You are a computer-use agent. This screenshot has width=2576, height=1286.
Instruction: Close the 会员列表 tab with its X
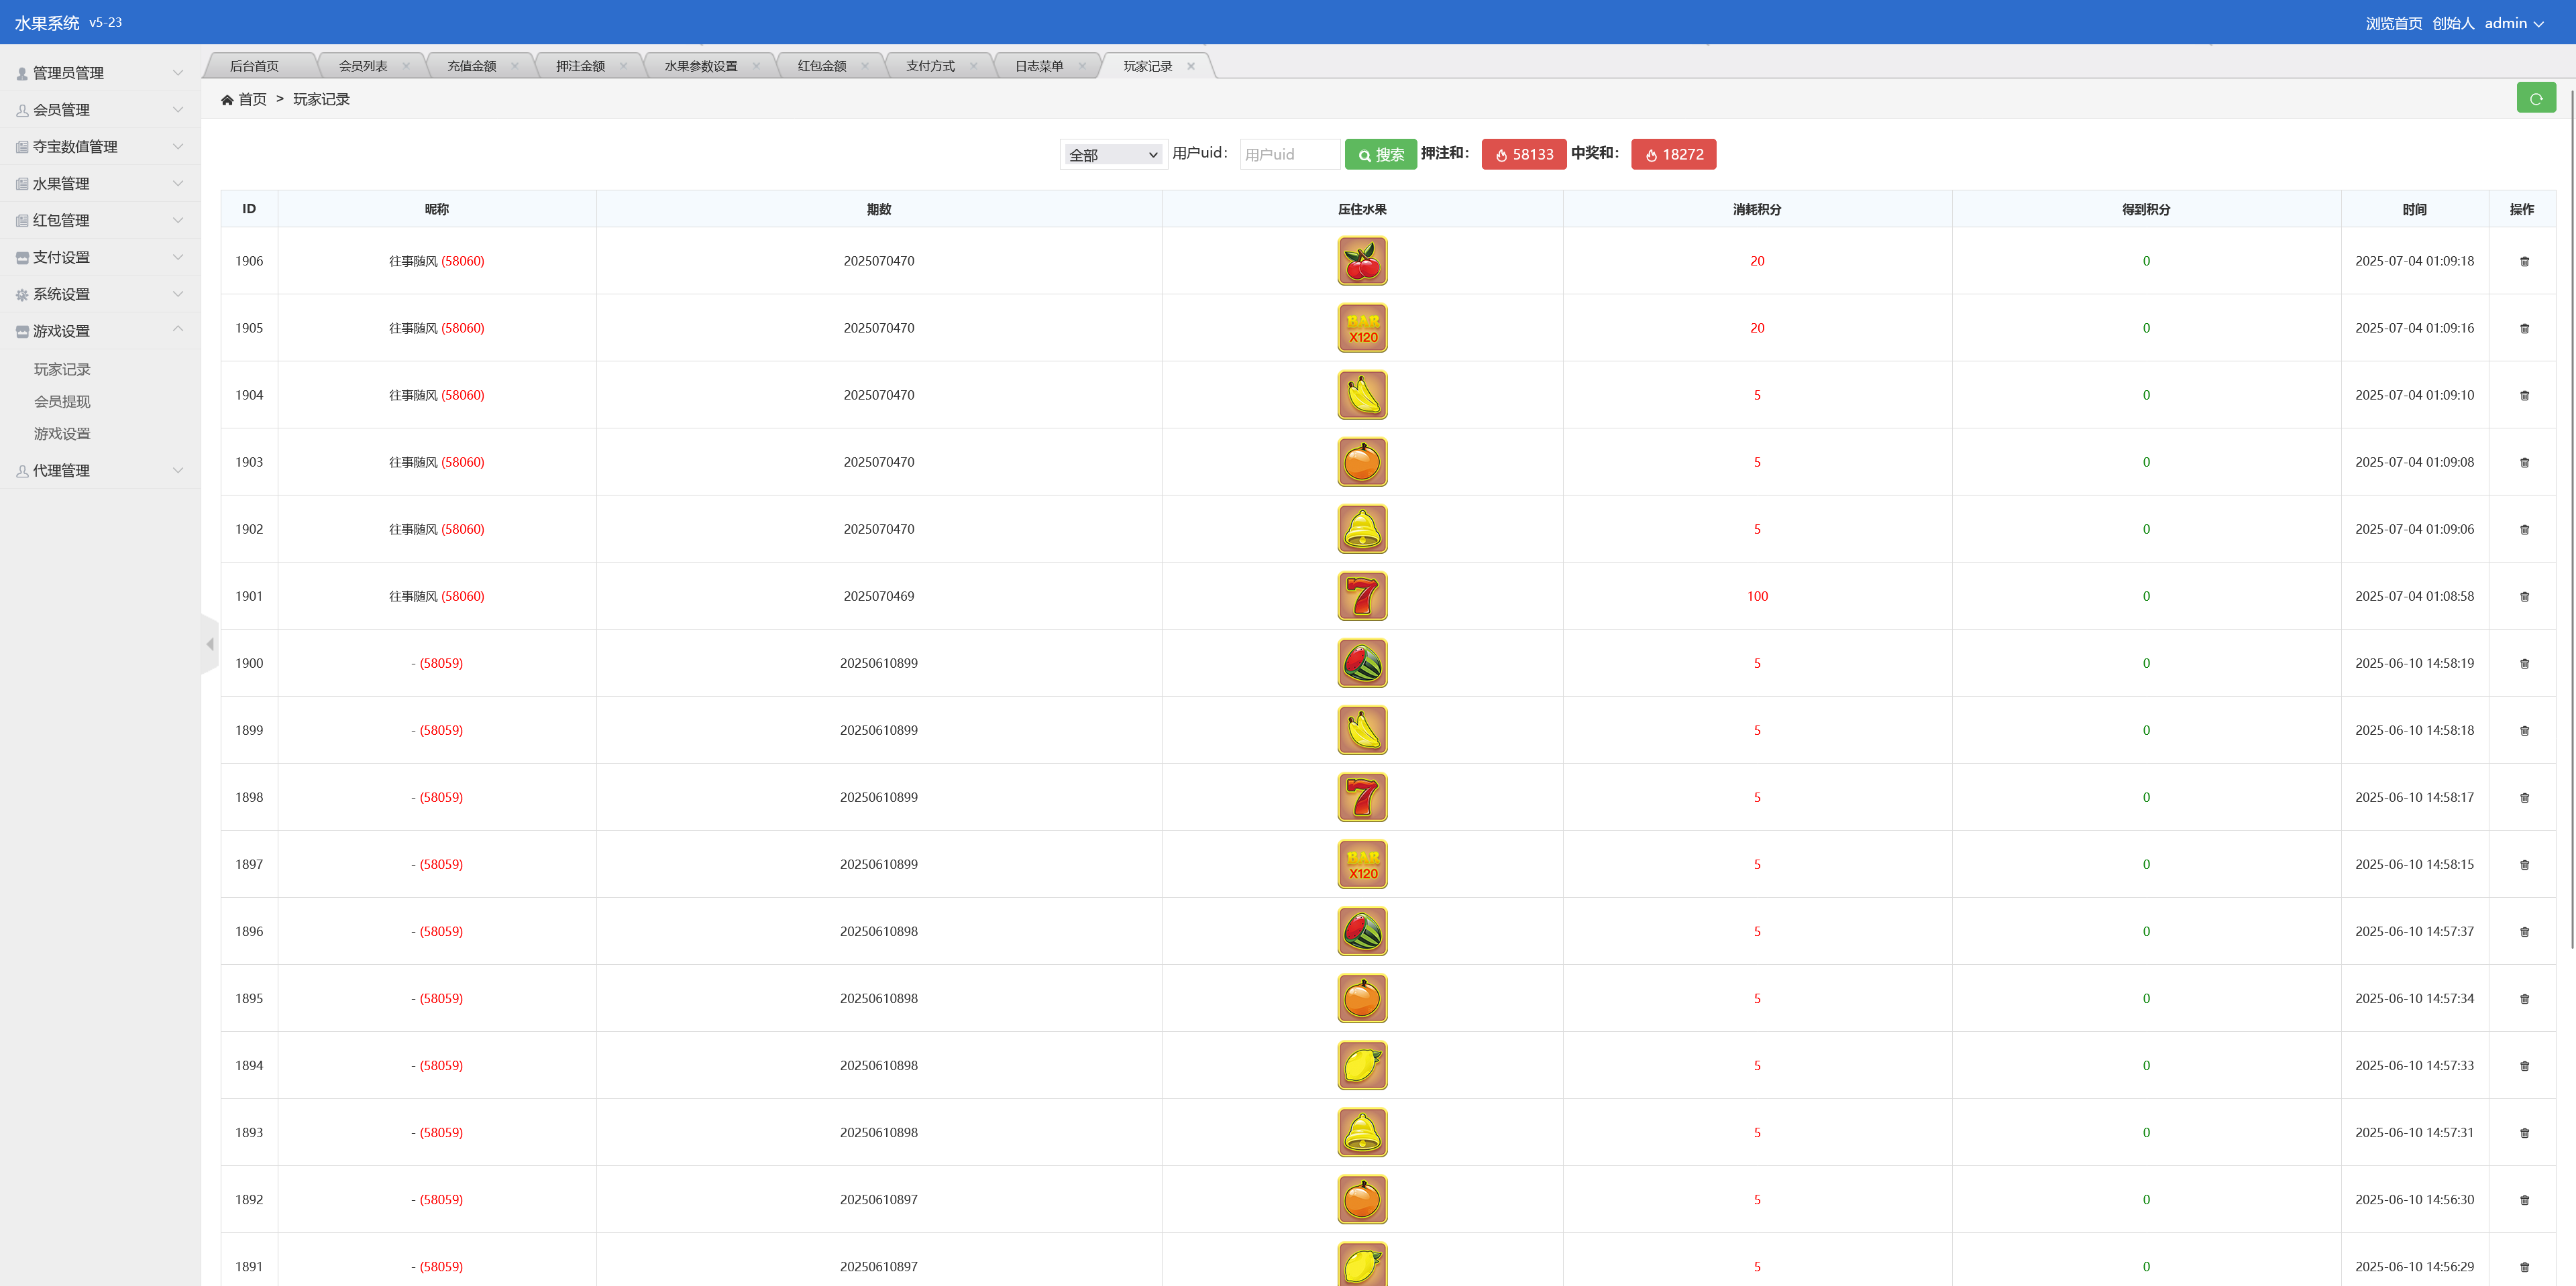tap(406, 66)
